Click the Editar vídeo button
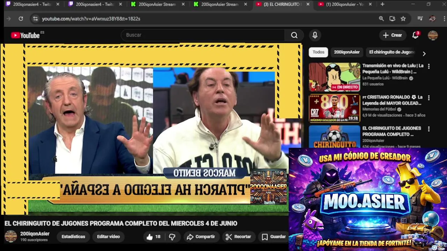447x251 pixels. pos(108,237)
